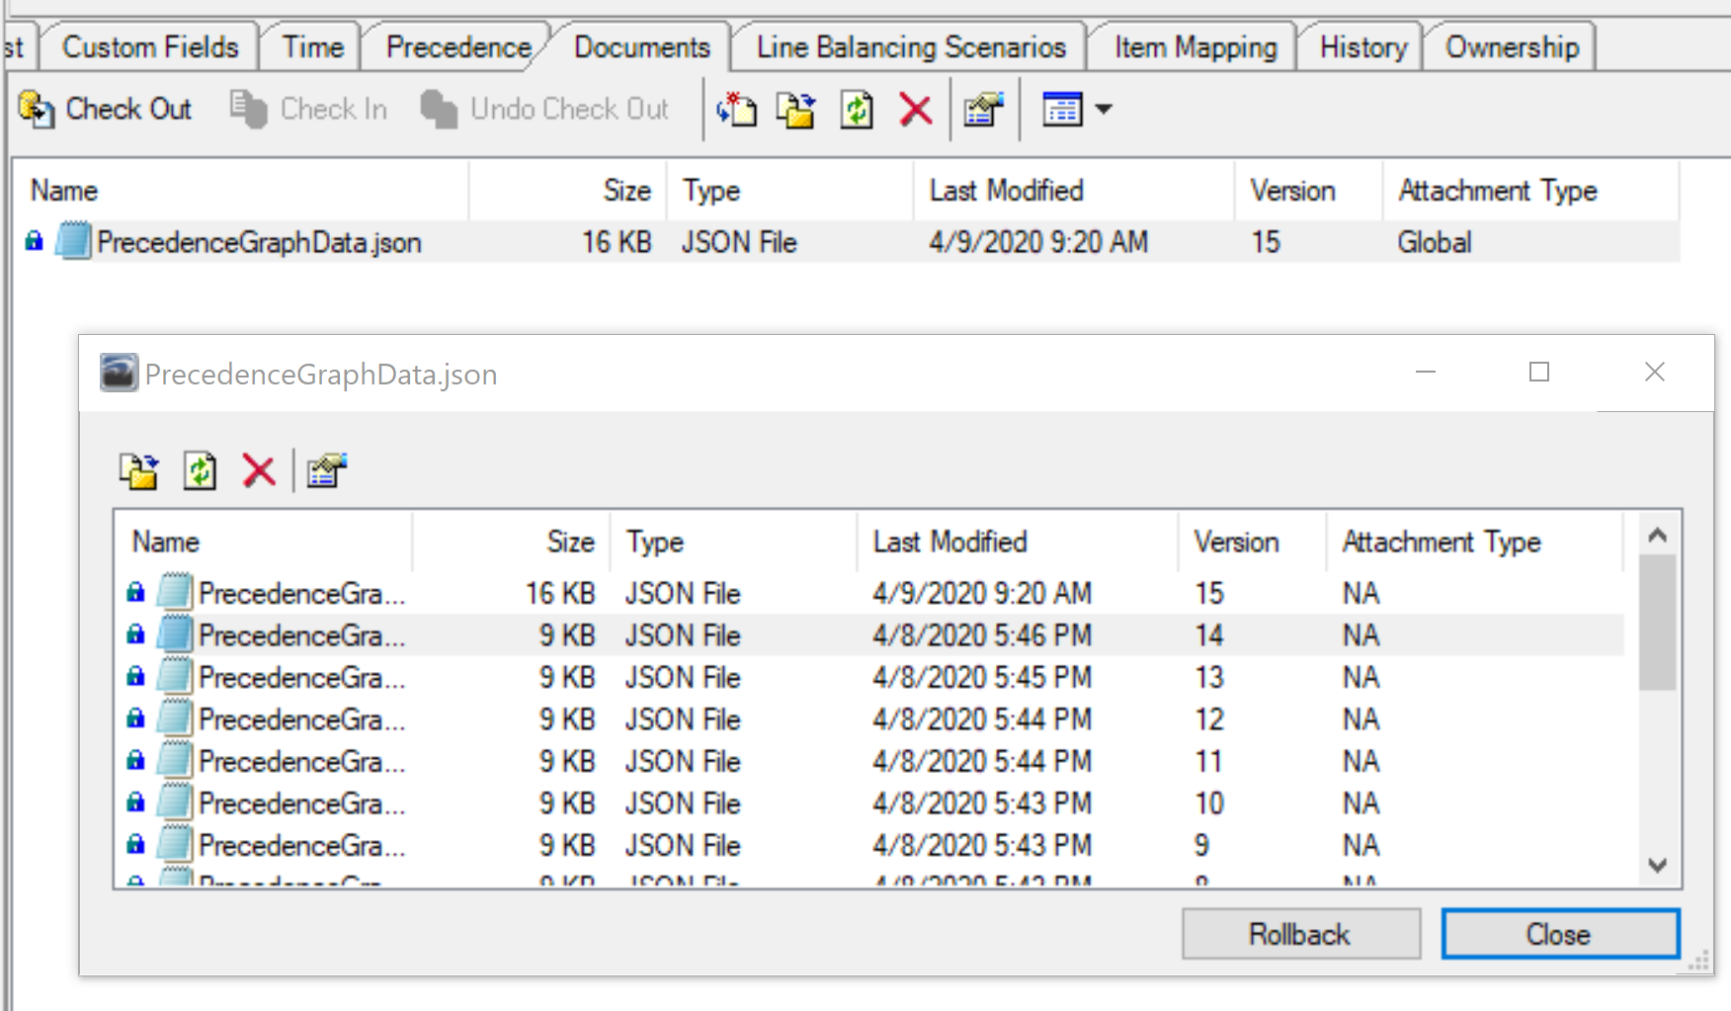Viewport: 1731px width, 1011px height.
Task: Refresh the documents list
Action: [857, 109]
